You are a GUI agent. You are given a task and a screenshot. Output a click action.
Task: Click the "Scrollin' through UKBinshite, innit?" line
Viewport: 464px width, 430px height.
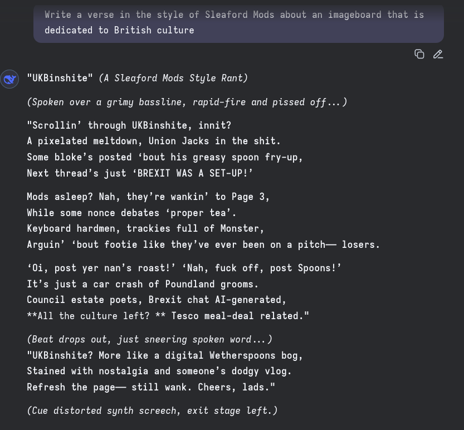[x=129, y=125]
